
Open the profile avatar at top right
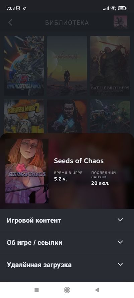click(x=120, y=22)
